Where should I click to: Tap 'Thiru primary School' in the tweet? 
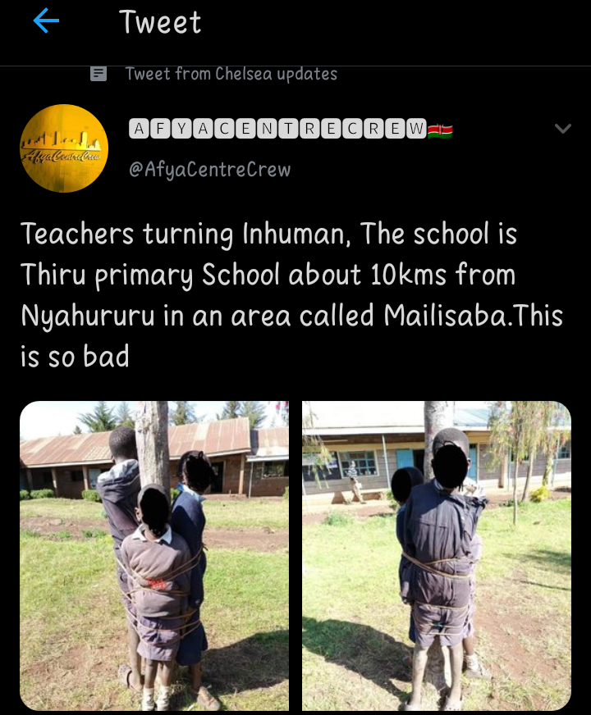tap(150, 276)
